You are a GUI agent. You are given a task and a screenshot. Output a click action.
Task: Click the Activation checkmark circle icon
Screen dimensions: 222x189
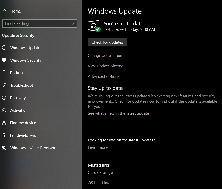click(4, 110)
